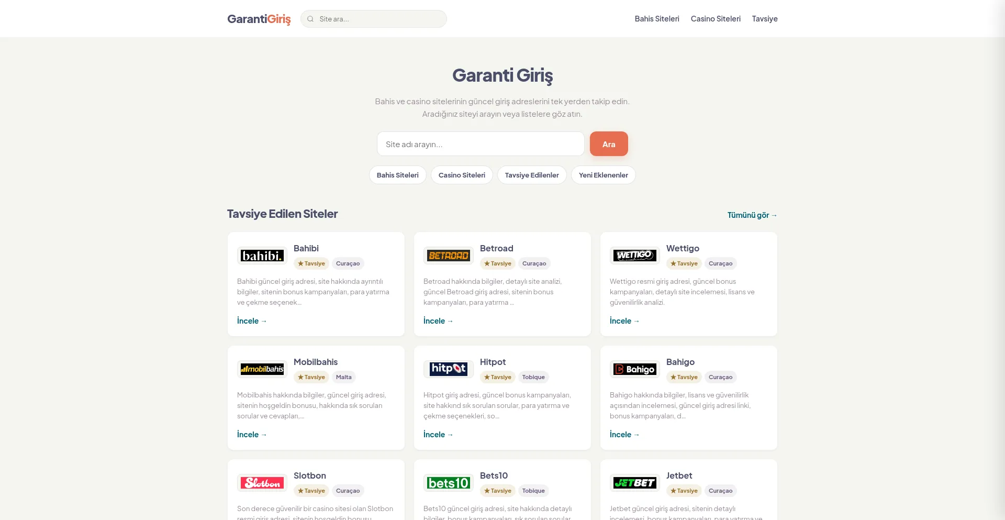Click the Bahigo logo image
1005x520 pixels.
click(635, 369)
